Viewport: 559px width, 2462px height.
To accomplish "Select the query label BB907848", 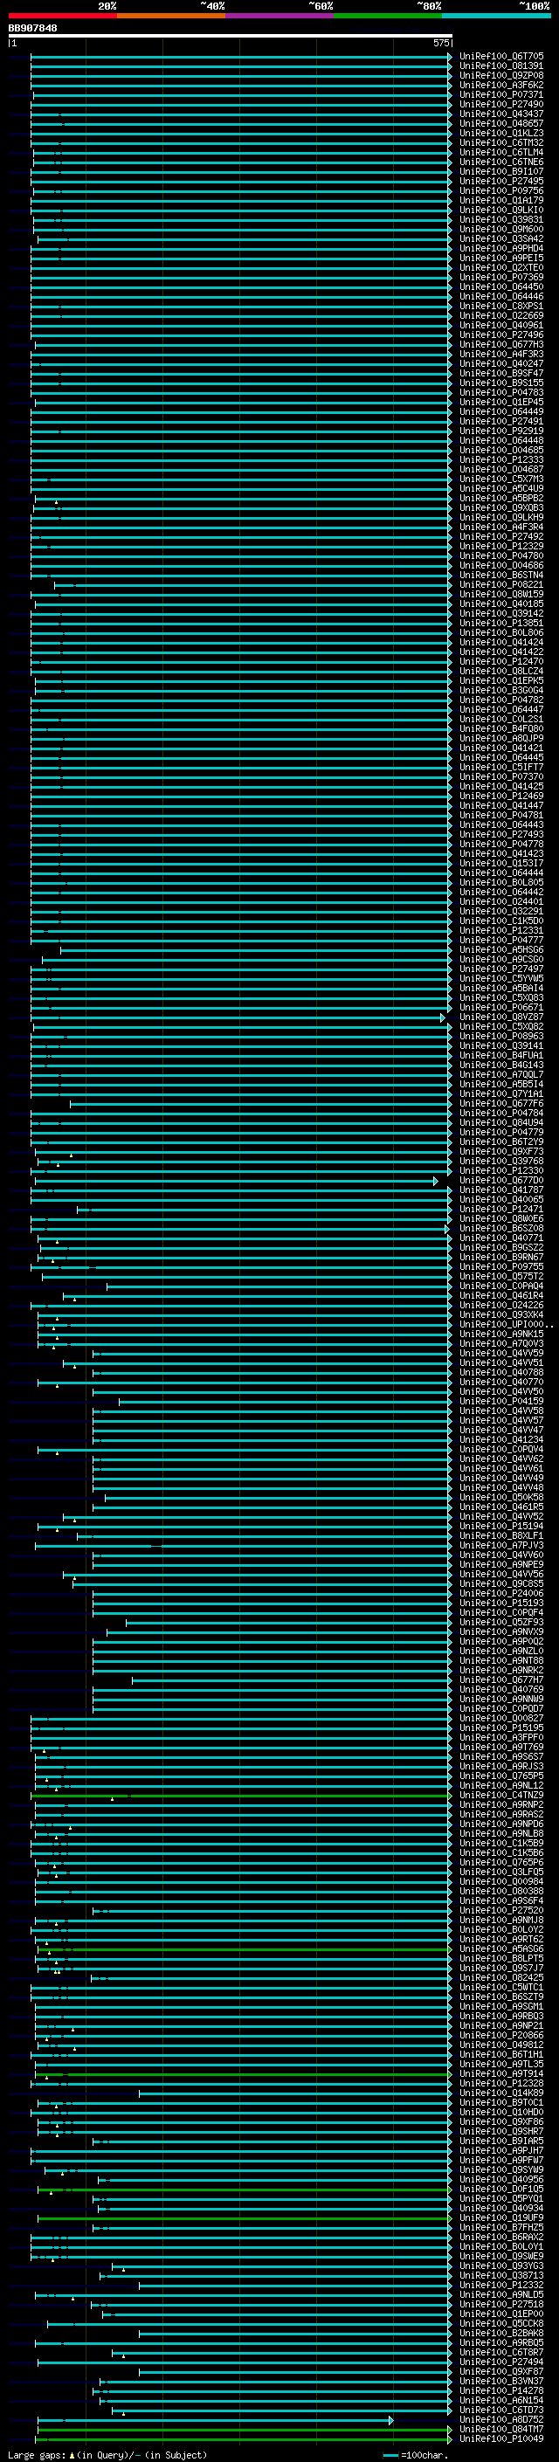I will 32,28.
